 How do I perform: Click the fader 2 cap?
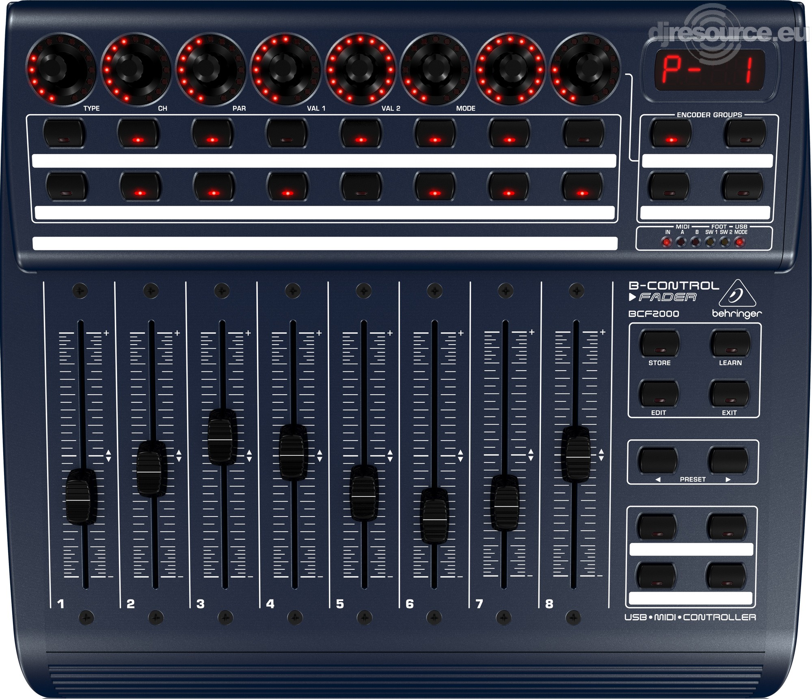click(151, 468)
